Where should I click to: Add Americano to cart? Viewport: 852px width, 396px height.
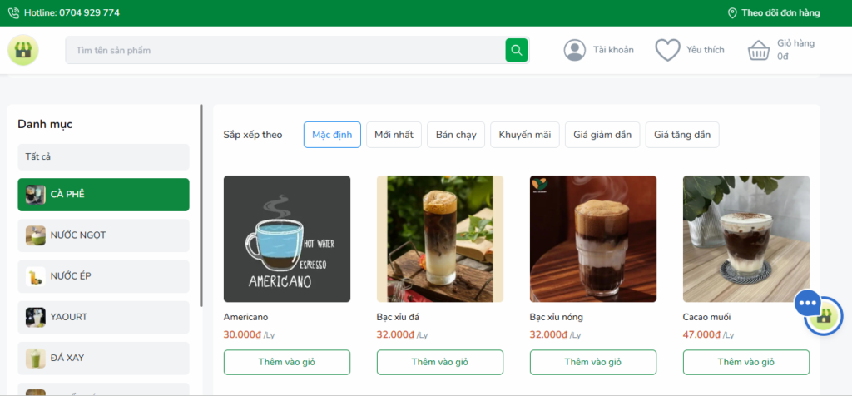pyautogui.click(x=286, y=362)
